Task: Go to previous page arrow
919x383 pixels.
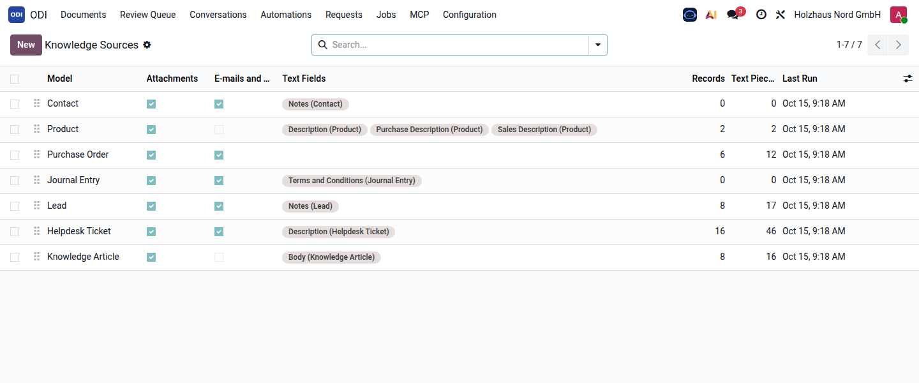Action: click(878, 45)
